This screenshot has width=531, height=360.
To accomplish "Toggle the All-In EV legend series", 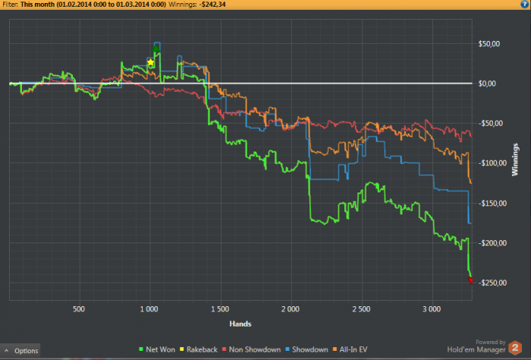I will pos(350,349).
